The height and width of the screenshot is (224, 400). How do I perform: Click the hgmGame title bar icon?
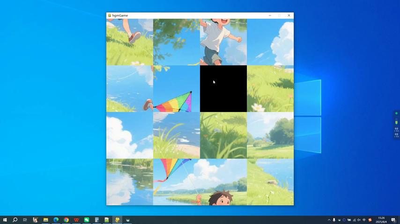110,15
